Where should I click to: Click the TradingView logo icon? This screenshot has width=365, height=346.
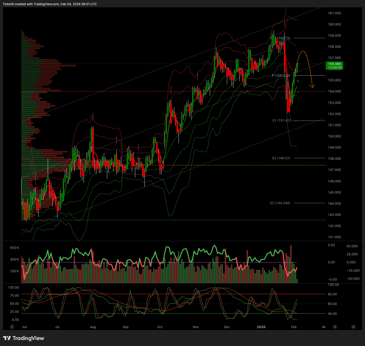pos(7,338)
